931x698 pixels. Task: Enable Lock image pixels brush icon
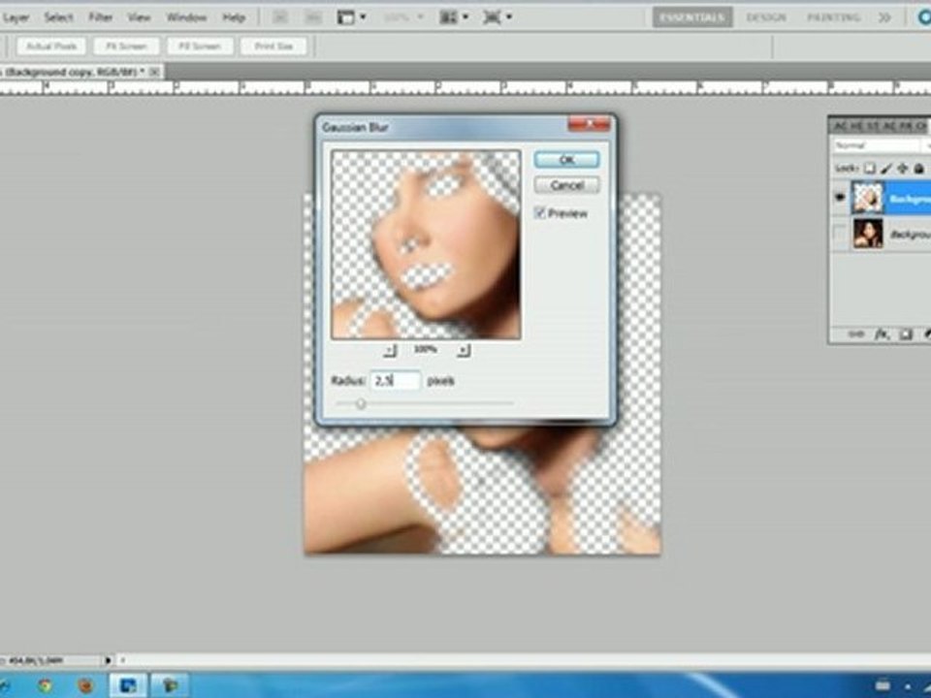[885, 169]
